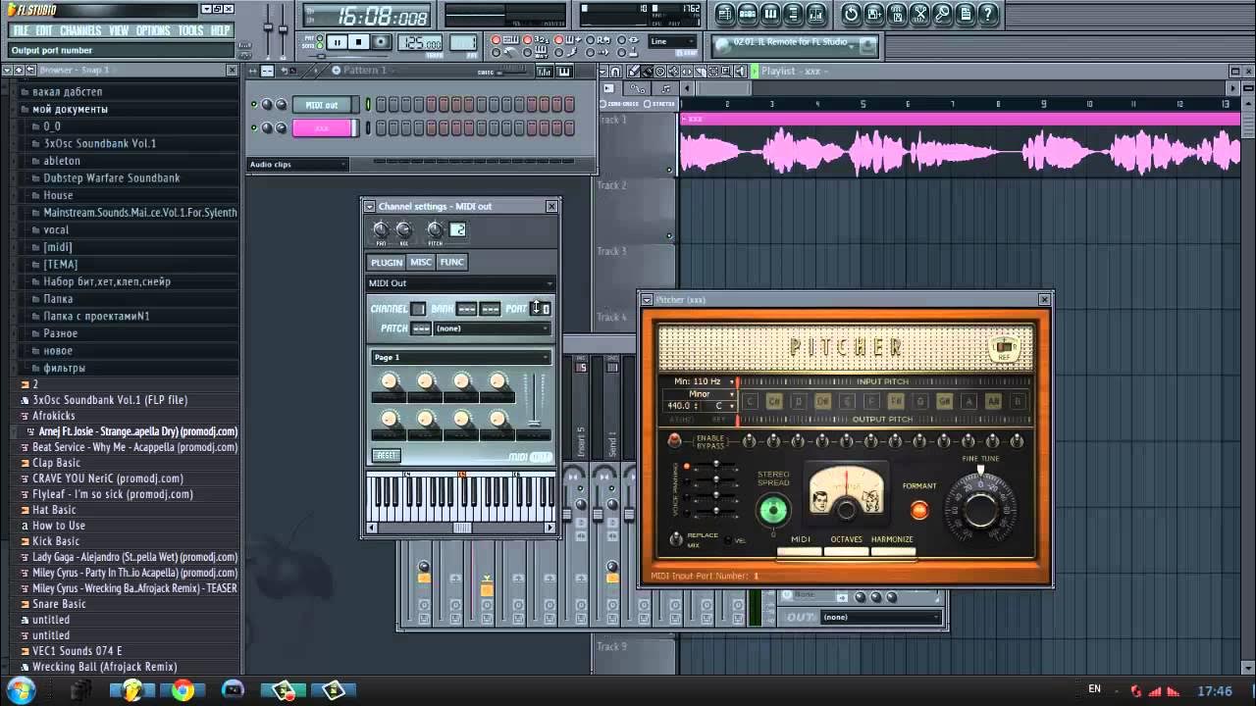Open the Channel settings window menu arrow
This screenshot has width=1256, height=706.
click(x=370, y=206)
